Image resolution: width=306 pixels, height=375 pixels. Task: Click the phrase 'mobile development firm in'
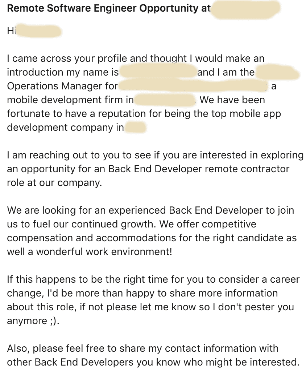point(70,100)
